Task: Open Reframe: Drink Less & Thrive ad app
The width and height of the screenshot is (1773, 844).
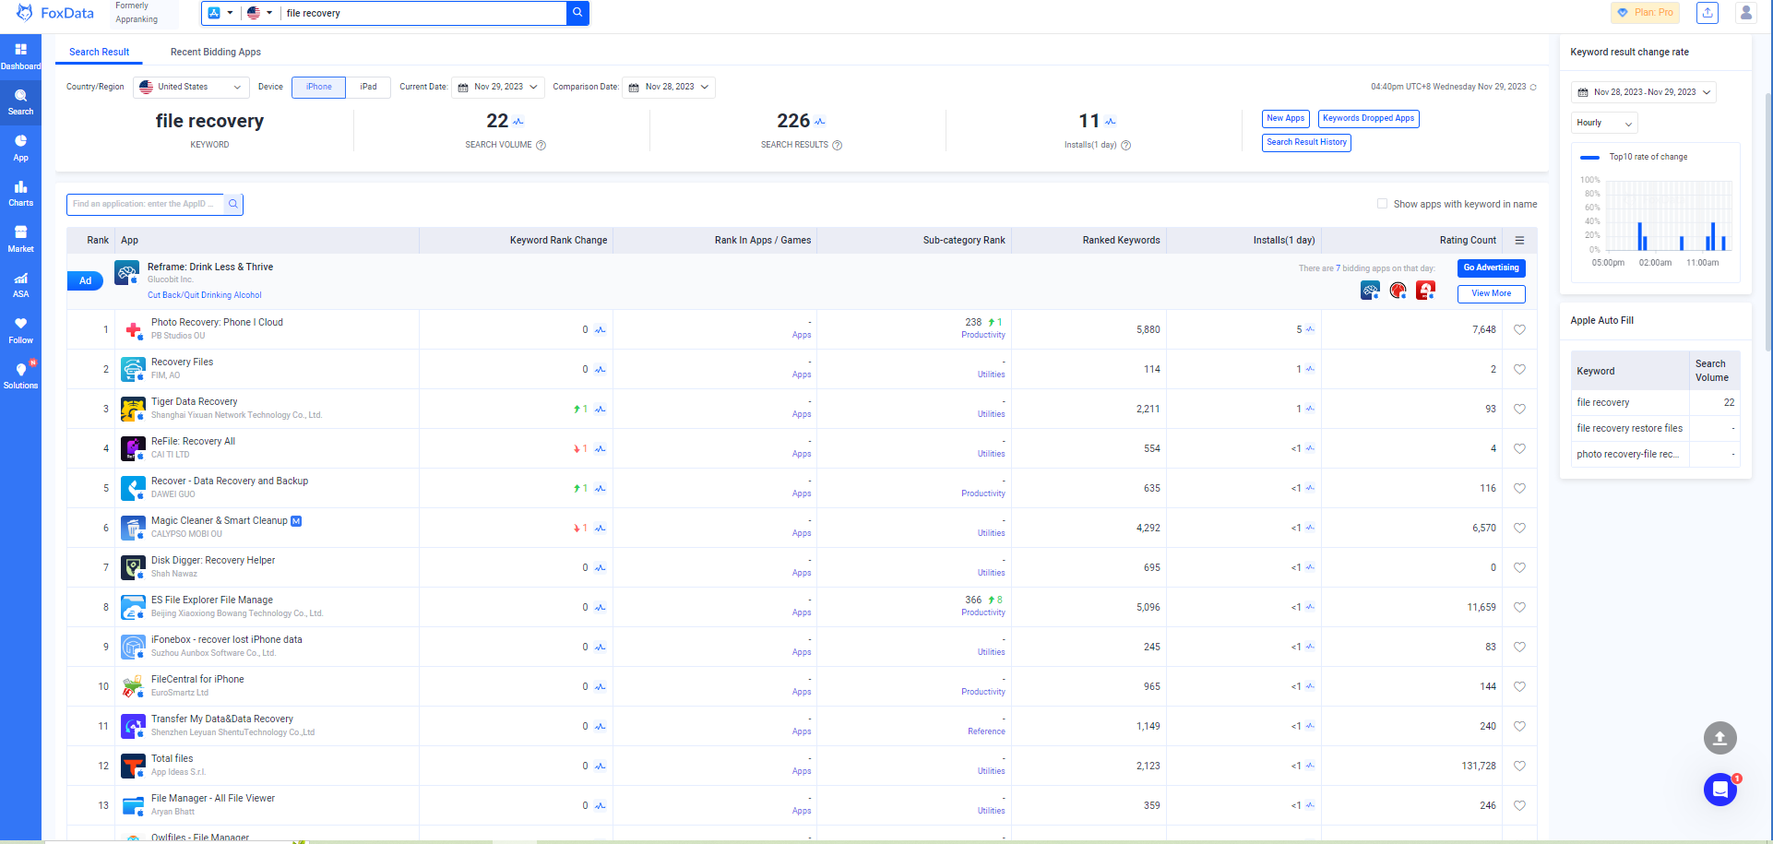Action: (x=210, y=267)
